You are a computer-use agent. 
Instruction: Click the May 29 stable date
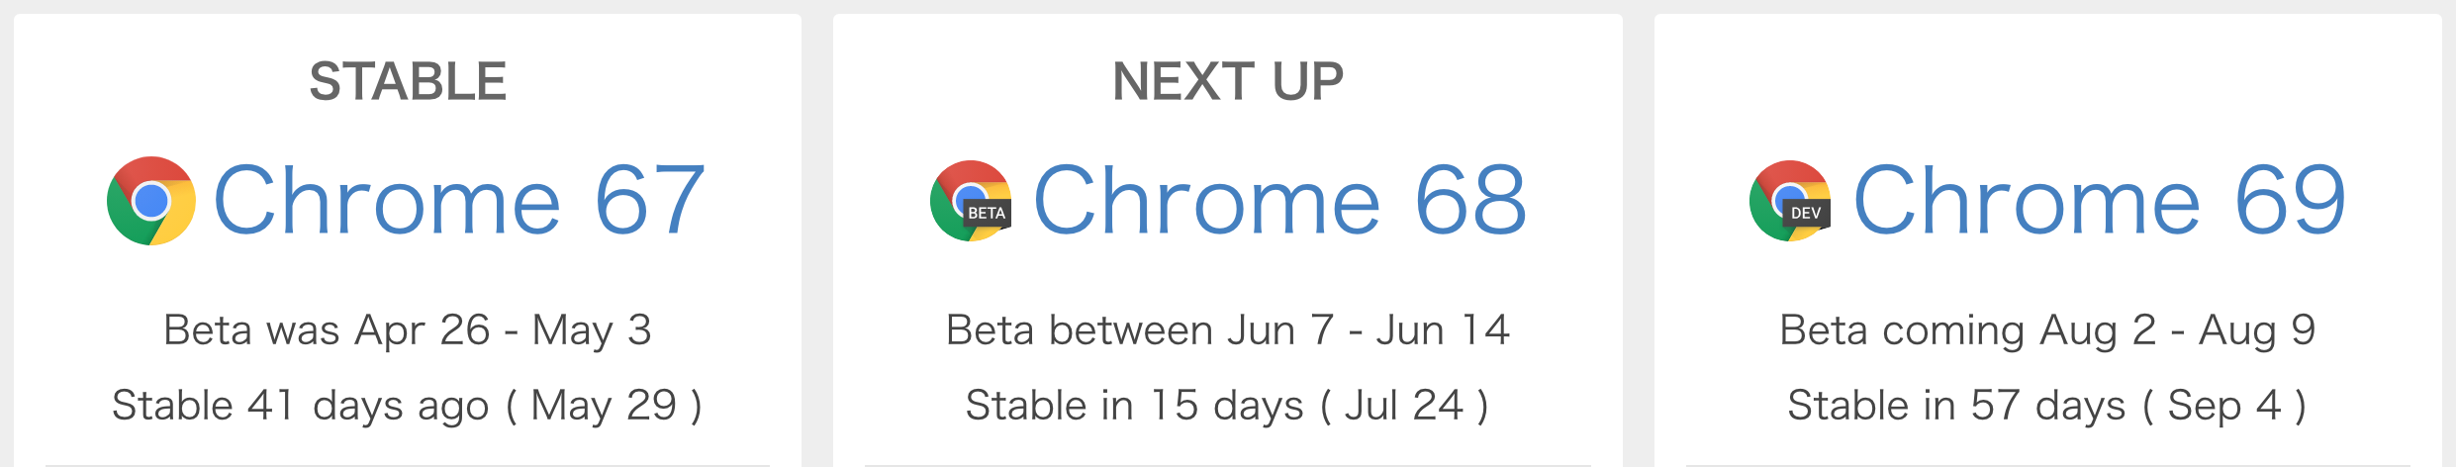pos(604,406)
